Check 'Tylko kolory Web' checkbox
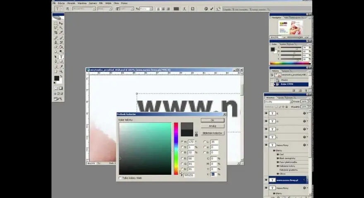Screen dimensions: 364x198 (120, 178)
